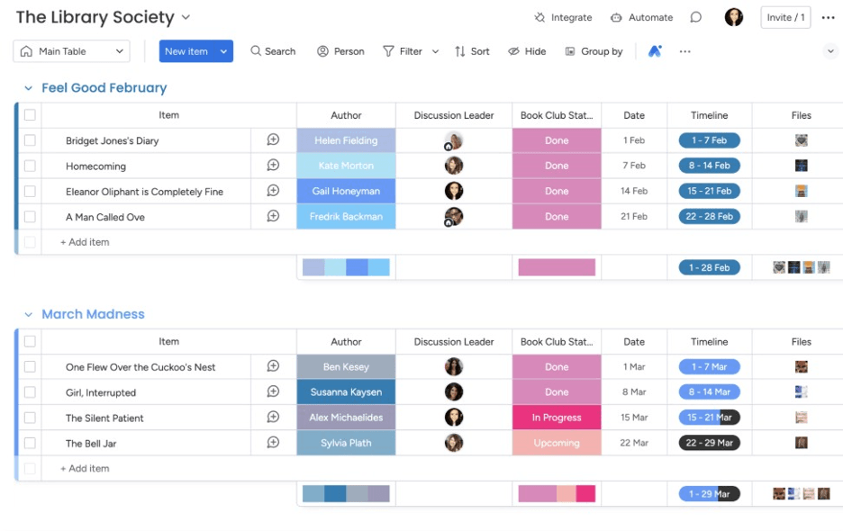Viewport: 843px width, 531px height.
Task: Open Search on the board toolbar
Action: [x=273, y=51]
